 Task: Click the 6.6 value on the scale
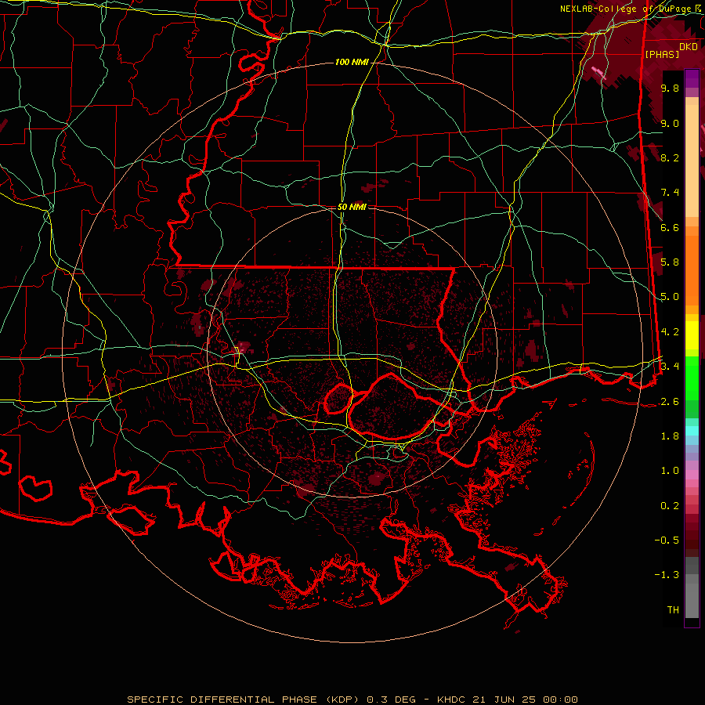tap(670, 227)
